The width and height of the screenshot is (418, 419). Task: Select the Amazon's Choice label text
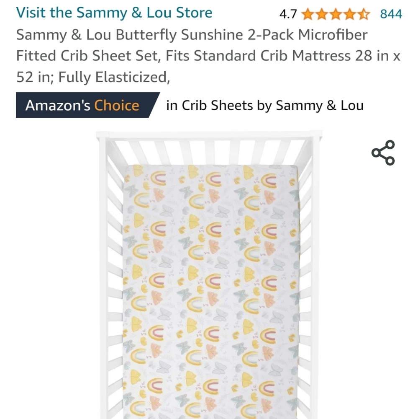click(82, 106)
